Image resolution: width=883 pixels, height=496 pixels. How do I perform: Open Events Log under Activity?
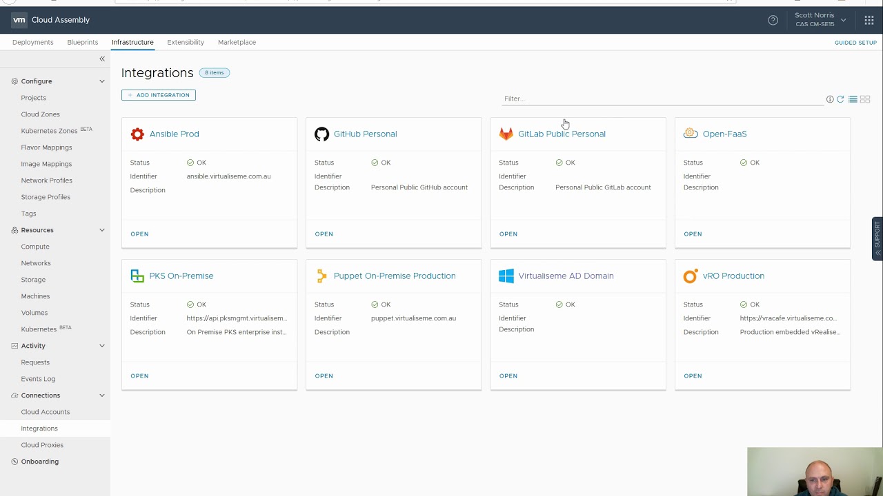click(x=38, y=379)
